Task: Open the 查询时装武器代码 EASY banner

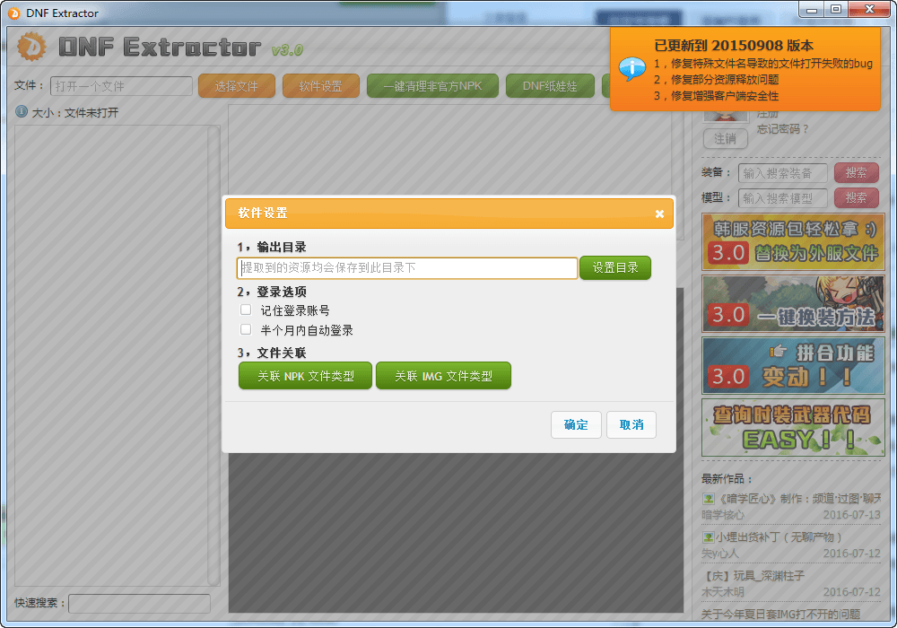Action: pyautogui.click(x=794, y=427)
